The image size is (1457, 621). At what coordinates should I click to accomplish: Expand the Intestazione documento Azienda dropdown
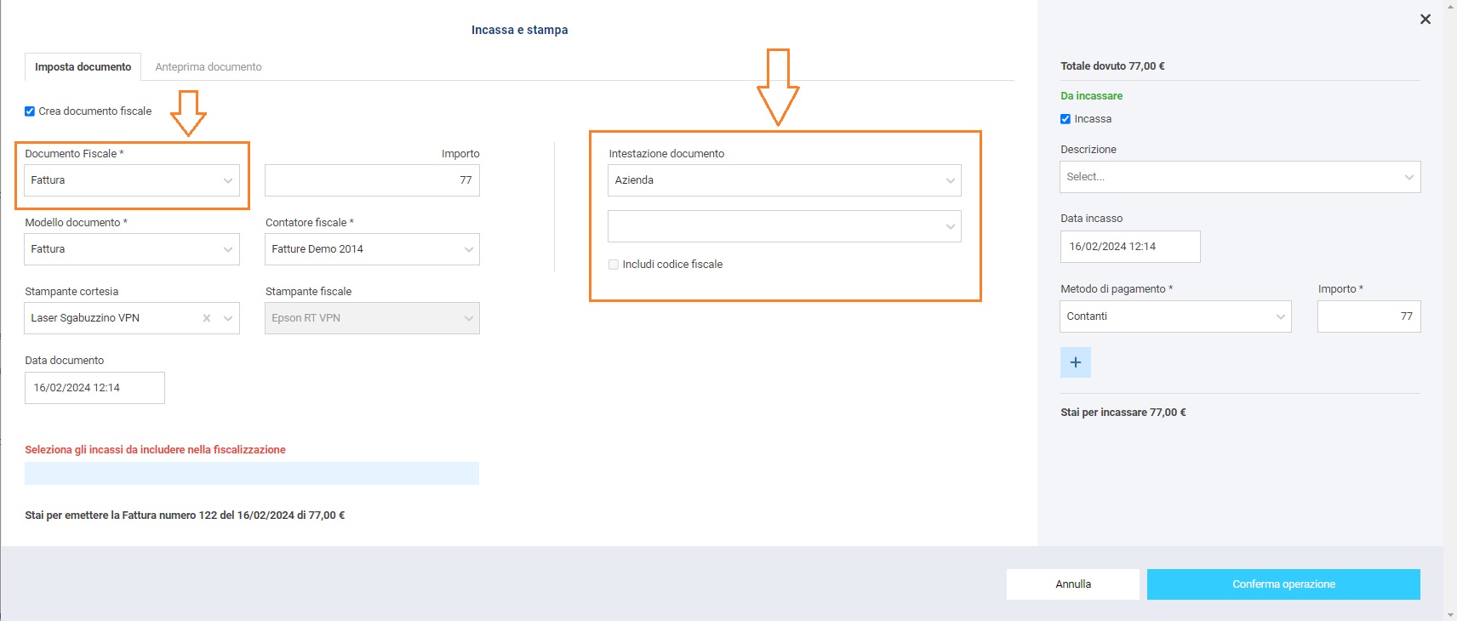[784, 180]
